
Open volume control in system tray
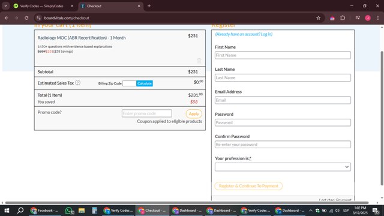[x=337, y=211]
